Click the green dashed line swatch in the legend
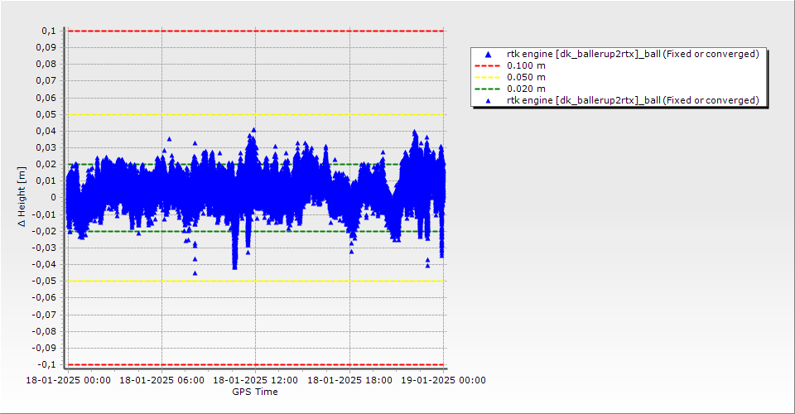Viewport: 795px width, 414px height. [488, 89]
